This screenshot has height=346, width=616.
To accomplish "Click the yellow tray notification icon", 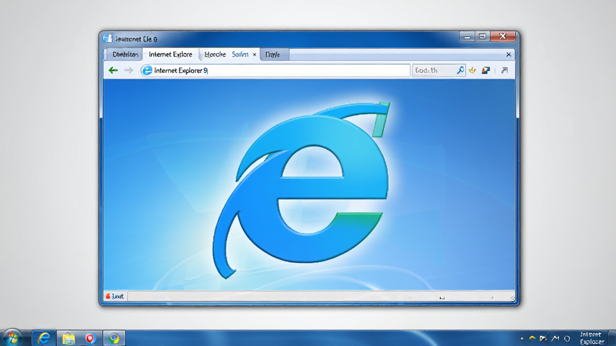I will (532, 338).
